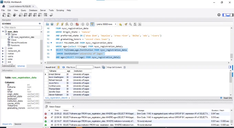Refresh the result grid data icon
234x128 pixels.
click(63, 67)
